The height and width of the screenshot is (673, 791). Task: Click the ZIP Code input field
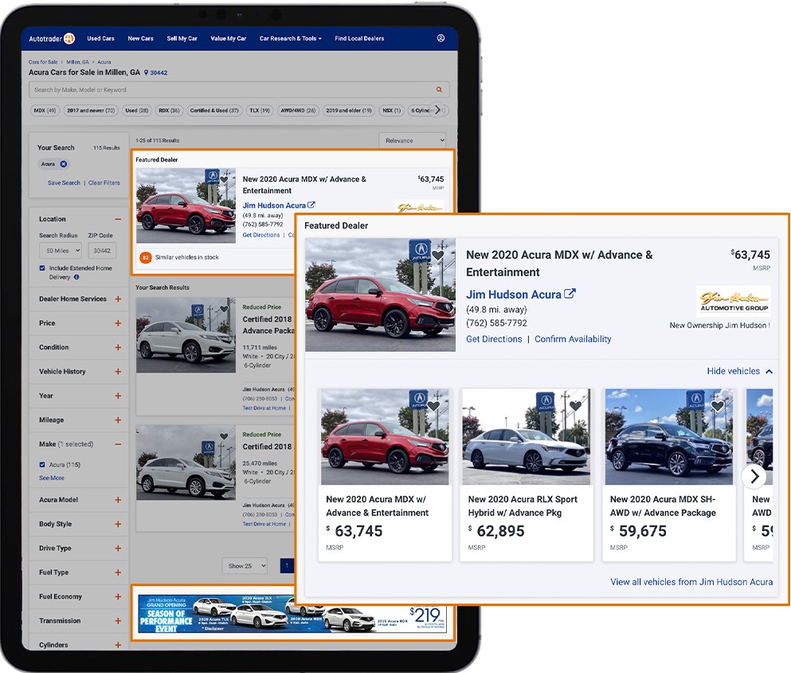click(x=102, y=250)
